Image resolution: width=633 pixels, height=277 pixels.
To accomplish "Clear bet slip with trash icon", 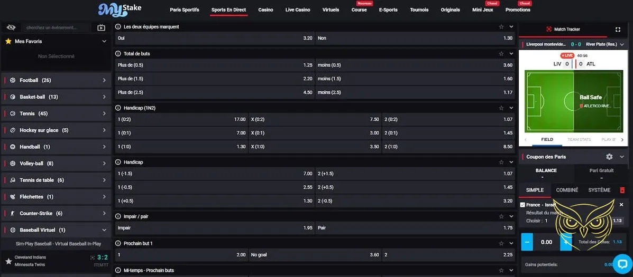I will click(622, 190).
